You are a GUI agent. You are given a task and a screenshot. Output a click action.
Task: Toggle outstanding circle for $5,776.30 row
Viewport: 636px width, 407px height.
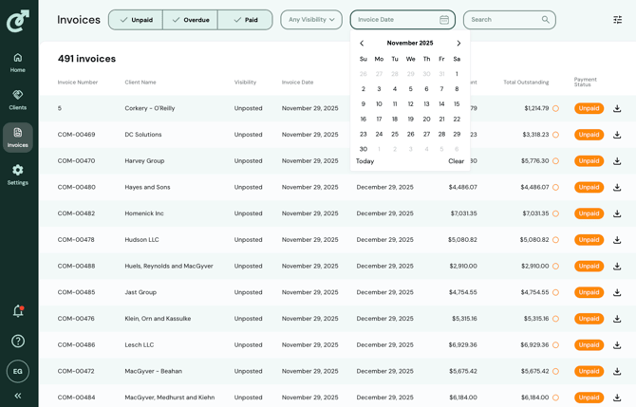tap(555, 161)
